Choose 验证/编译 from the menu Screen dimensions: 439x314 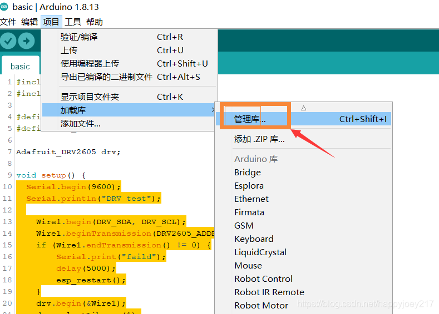coord(129,37)
